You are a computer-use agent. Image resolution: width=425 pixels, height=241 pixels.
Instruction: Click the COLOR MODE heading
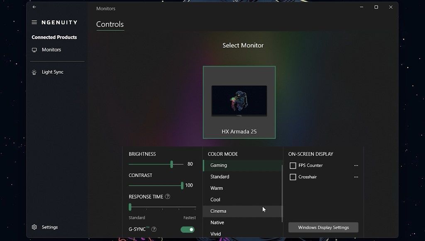pyautogui.click(x=223, y=154)
